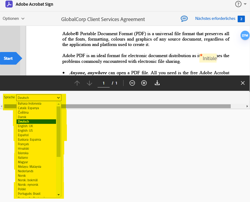This screenshot has height=202, width=250.
Task: Open the Optionen dropdown menu
Action: (14, 18)
